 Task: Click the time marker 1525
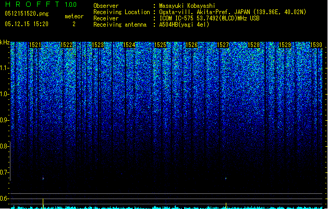(x=160, y=45)
